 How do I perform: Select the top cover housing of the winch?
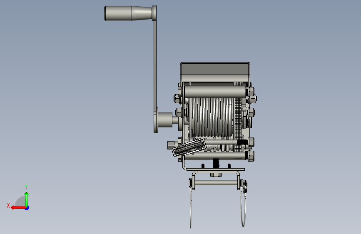click(215, 72)
